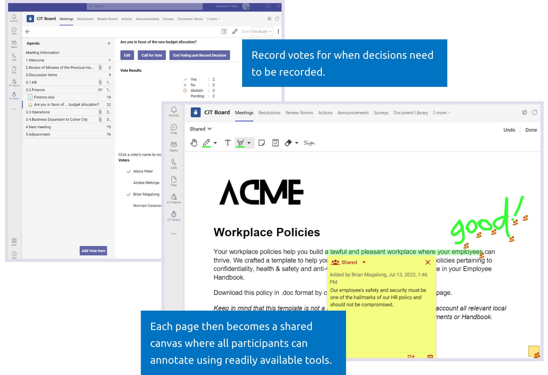The image size is (548, 375).
Task: Delete the yellow sticky note via trash icon
Action: pyautogui.click(x=430, y=357)
